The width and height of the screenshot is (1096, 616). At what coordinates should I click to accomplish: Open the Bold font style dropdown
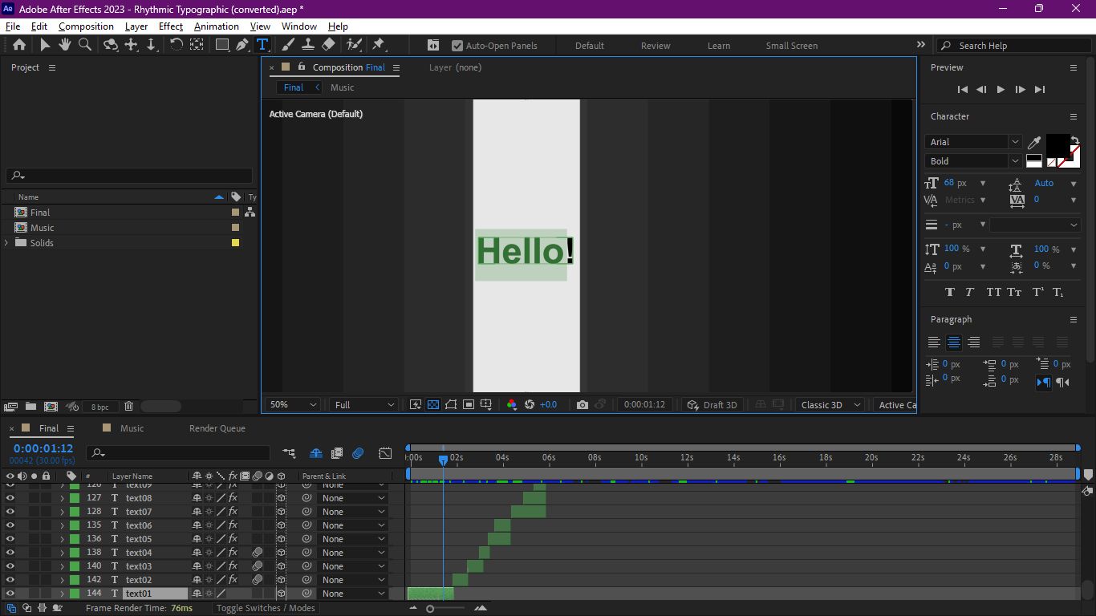973,161
